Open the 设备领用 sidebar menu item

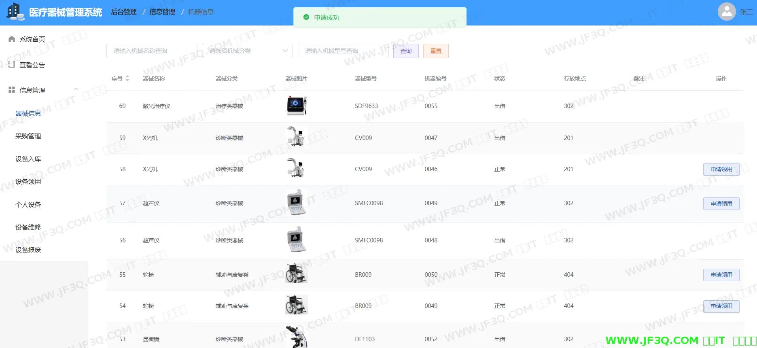28,182
